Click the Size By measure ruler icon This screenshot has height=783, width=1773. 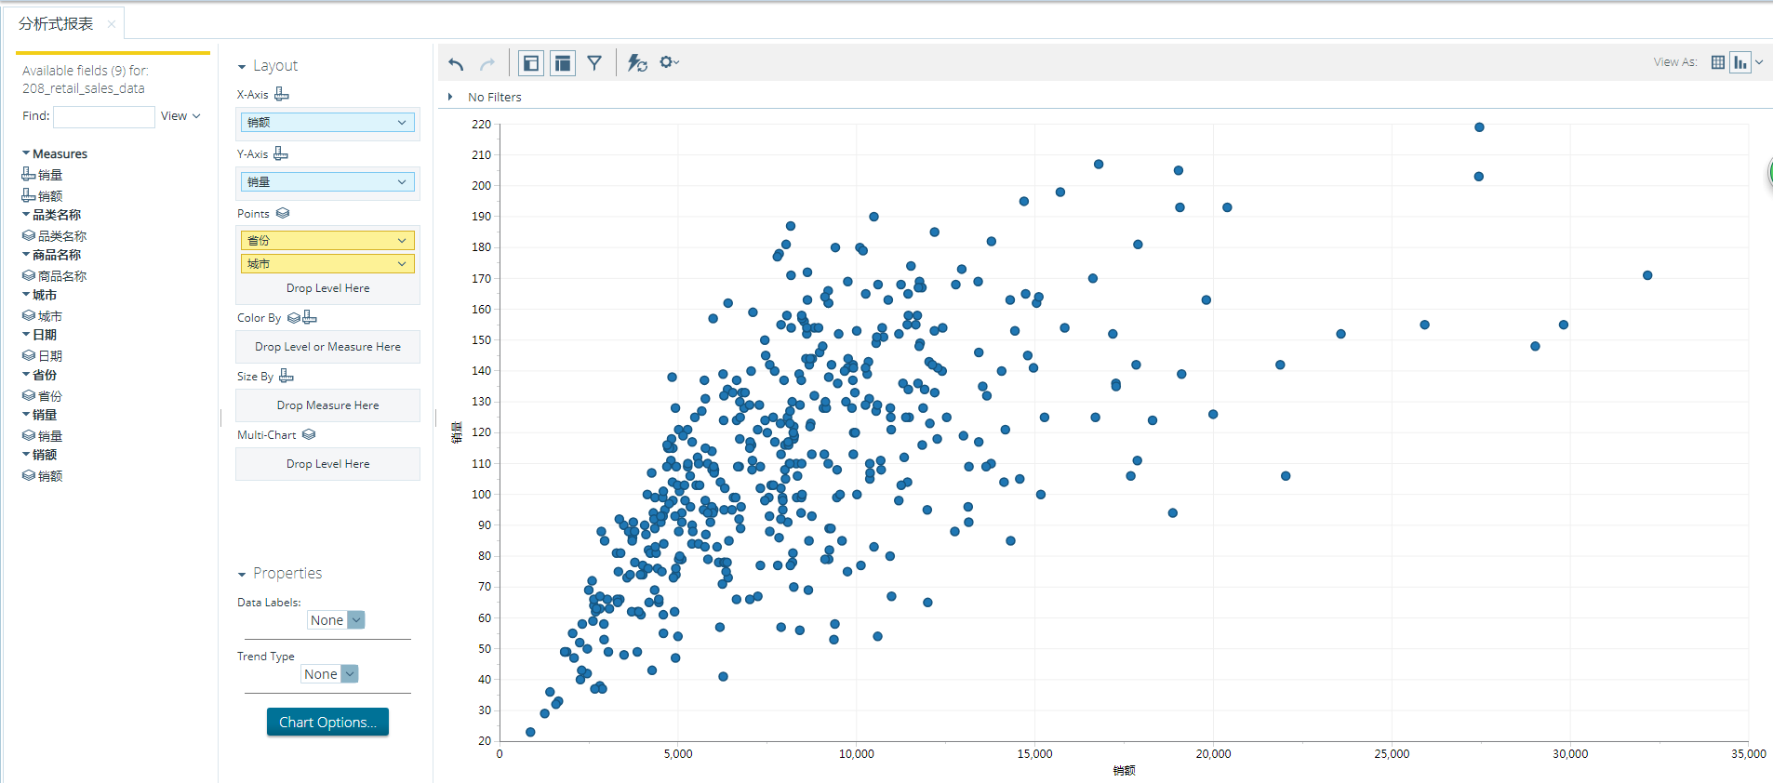click(x=287, y=376)
